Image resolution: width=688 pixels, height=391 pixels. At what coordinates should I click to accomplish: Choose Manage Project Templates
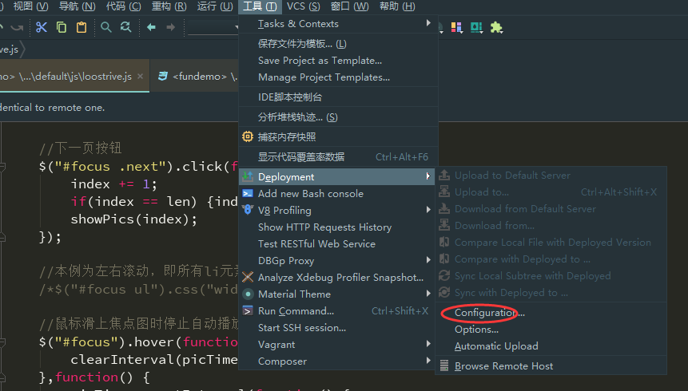click(x=338, y=77)
